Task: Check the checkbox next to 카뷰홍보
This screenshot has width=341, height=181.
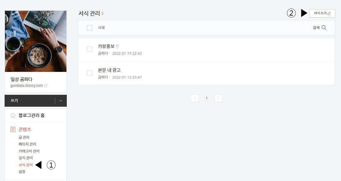Action: click(x=89, y=49)
